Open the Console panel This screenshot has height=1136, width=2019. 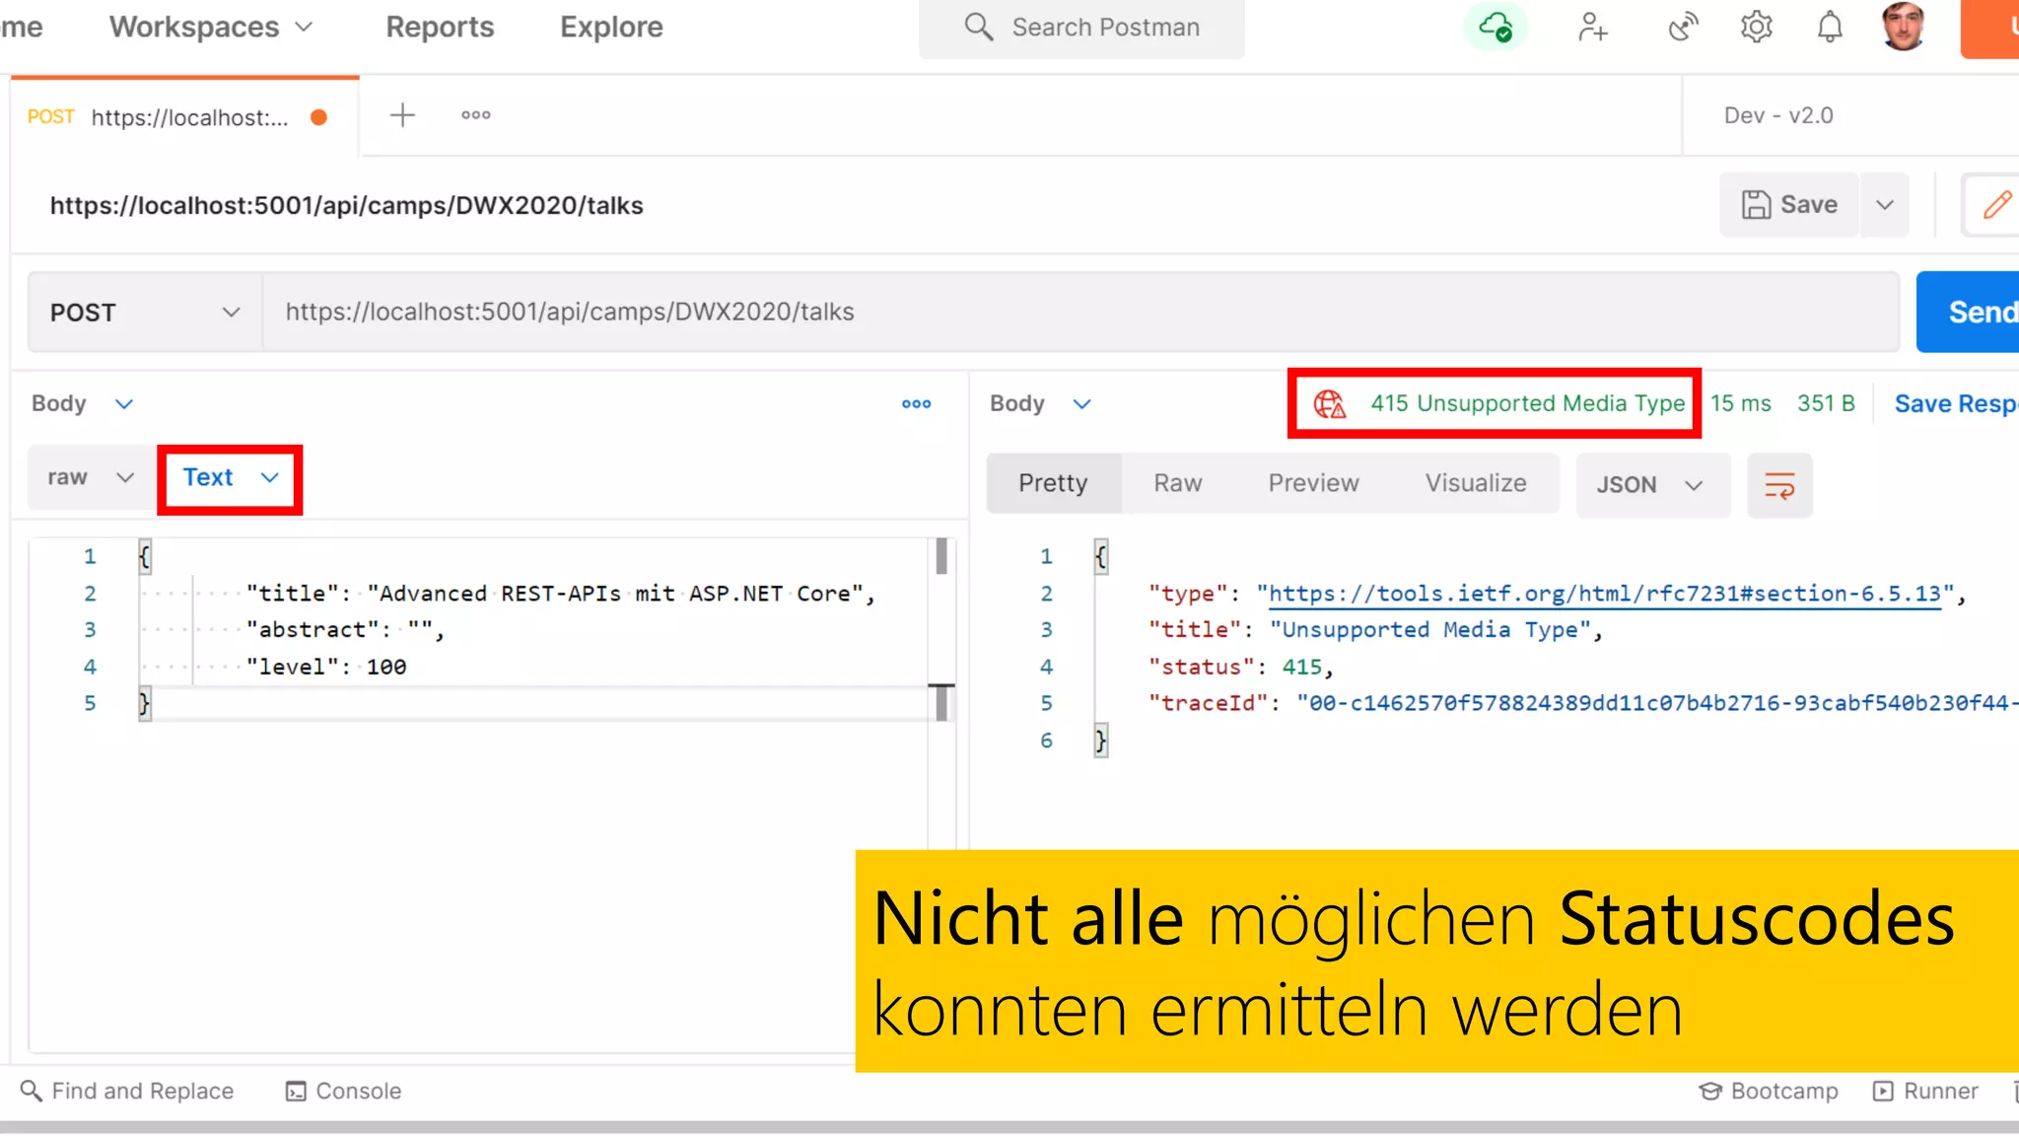[343, 1091]
